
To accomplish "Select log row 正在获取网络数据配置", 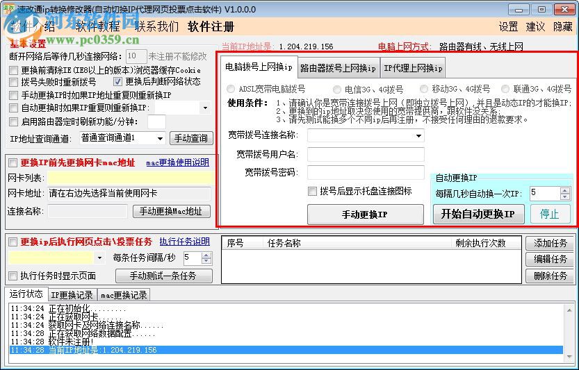I will [x=286, y=333].
